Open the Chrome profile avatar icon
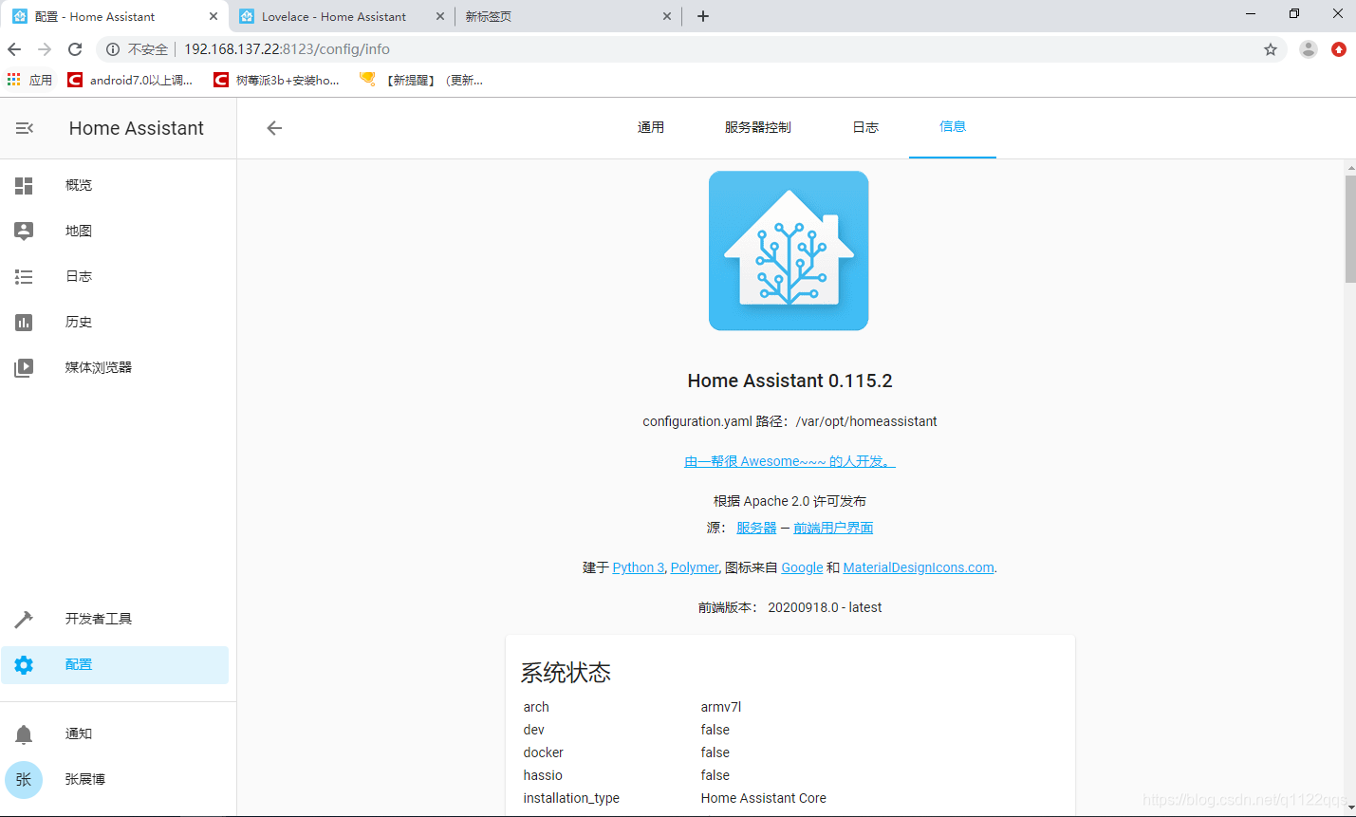 pyautogui.click(x=1309, y=49)
